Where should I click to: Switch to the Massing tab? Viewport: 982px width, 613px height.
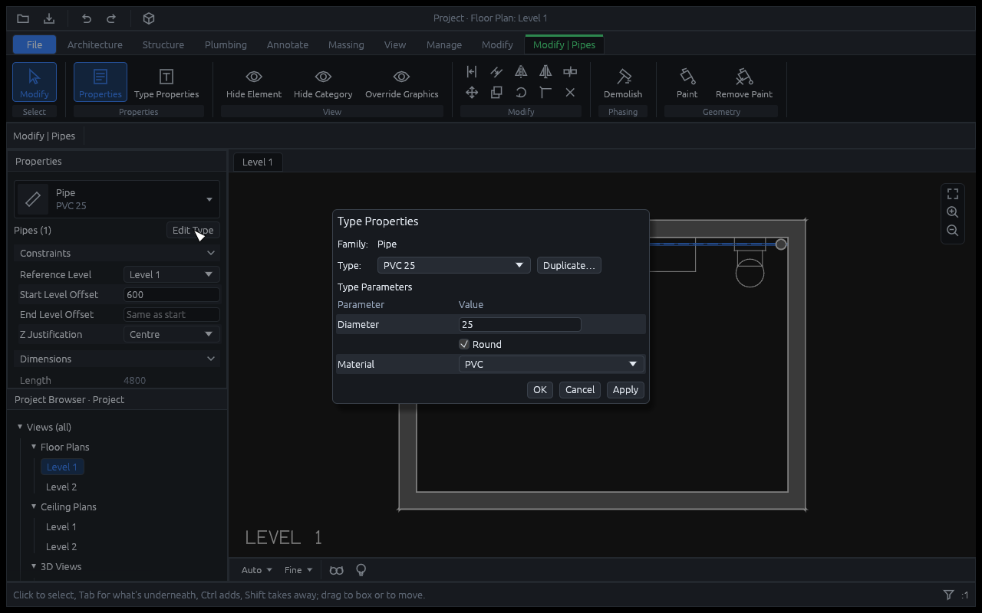click(346, 44)
